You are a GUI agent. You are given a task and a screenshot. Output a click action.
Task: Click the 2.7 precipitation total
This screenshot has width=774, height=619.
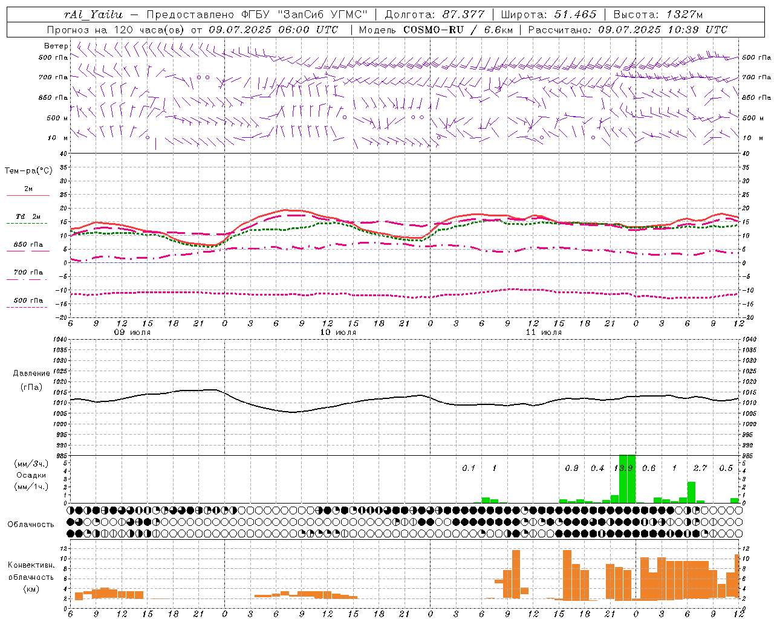coord(700,468)
